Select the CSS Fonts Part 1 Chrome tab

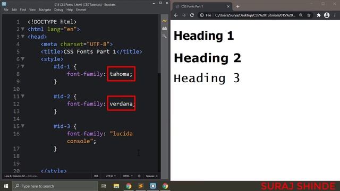tap(202, 6)
